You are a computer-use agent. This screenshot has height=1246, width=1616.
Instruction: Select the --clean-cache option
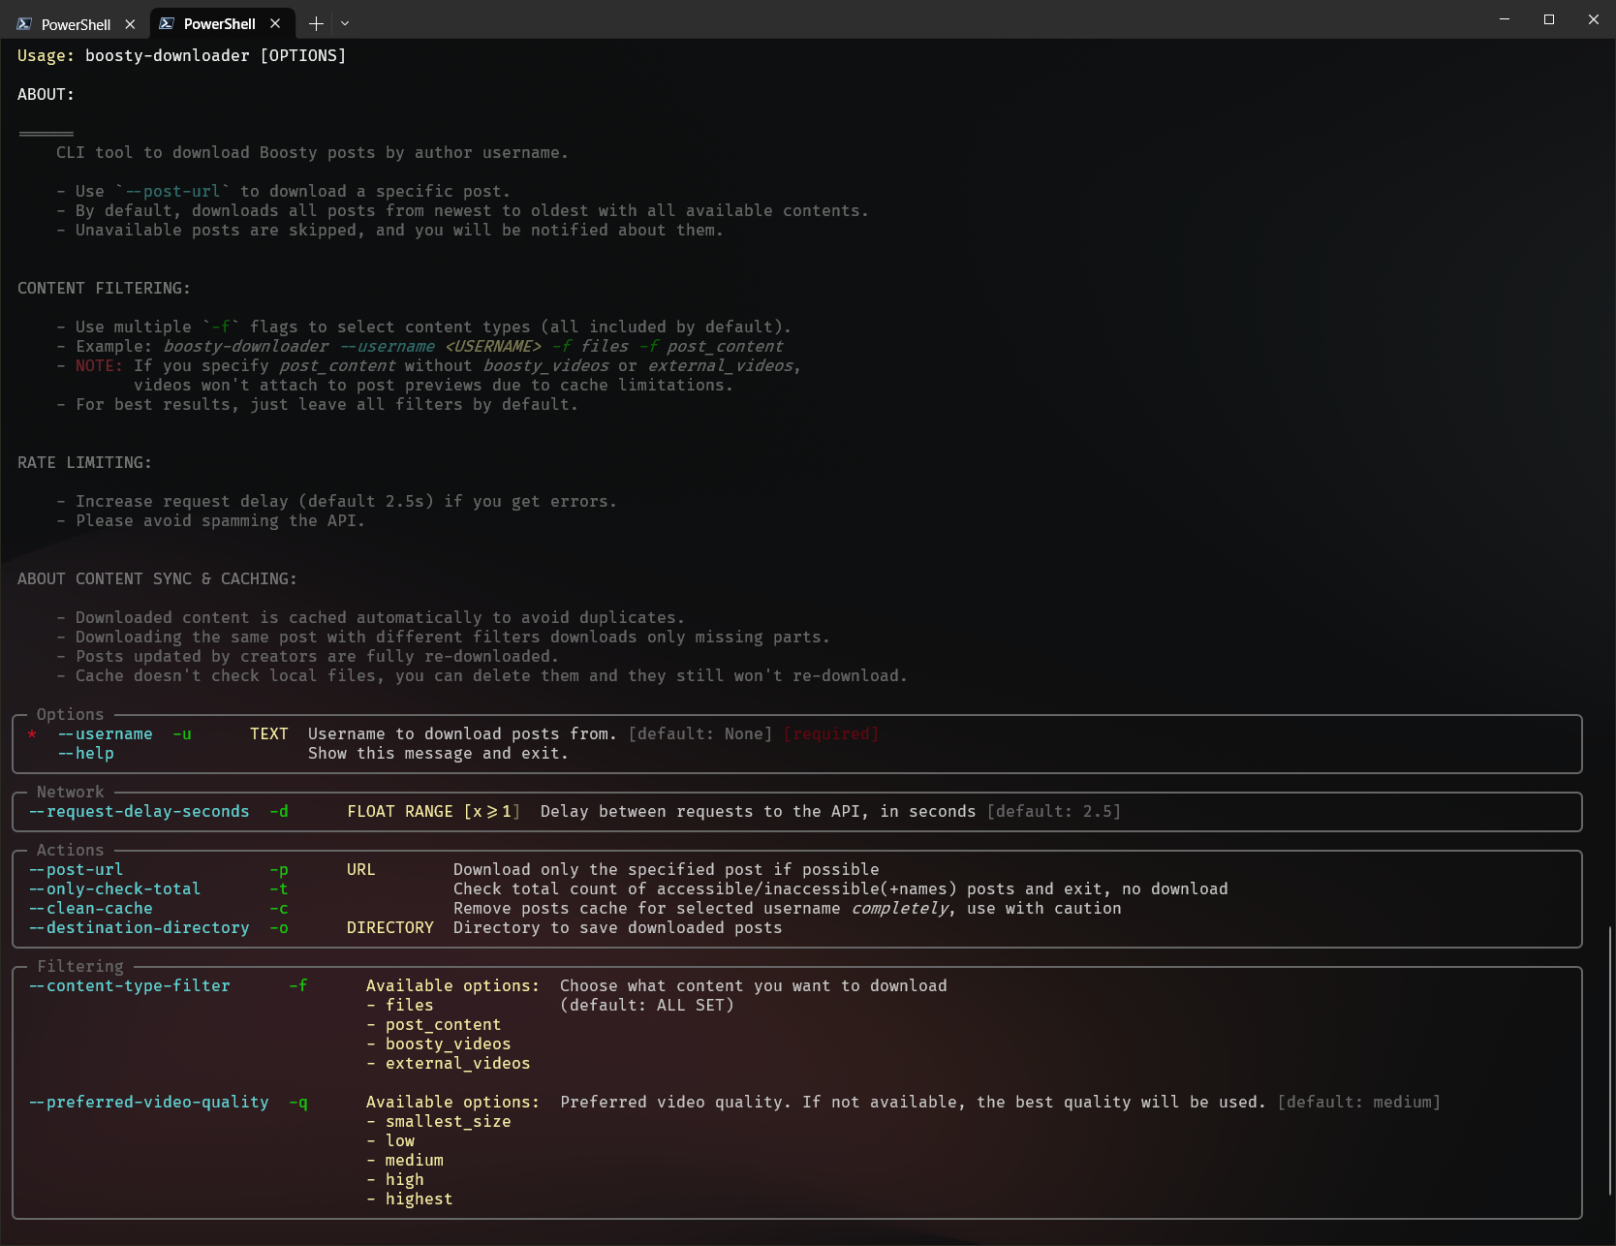click(x=92, y=908)
